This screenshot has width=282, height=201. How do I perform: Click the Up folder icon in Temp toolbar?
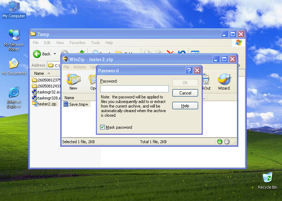(81, 52)
